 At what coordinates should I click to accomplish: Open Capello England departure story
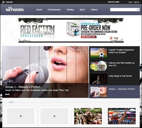121,51
